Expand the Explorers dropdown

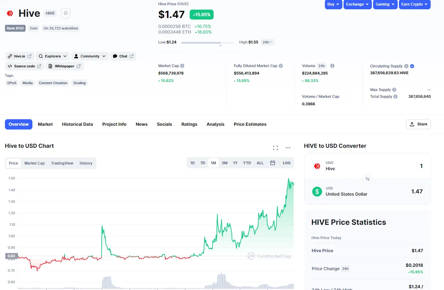[53, 56]
